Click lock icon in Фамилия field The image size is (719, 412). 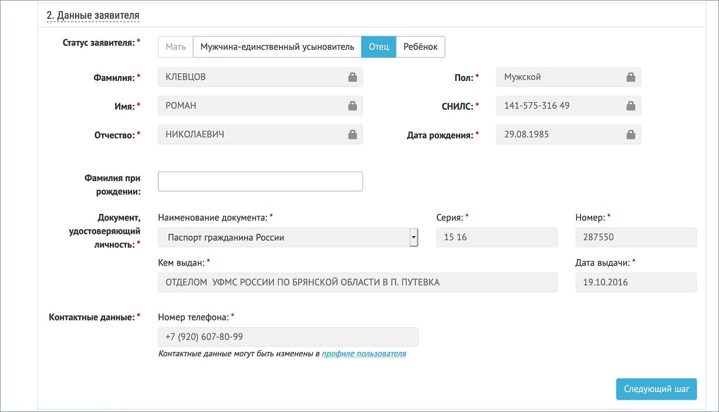(352, 77)
